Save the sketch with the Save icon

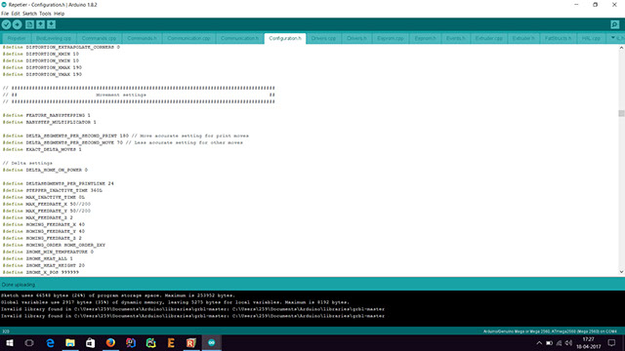51,24
